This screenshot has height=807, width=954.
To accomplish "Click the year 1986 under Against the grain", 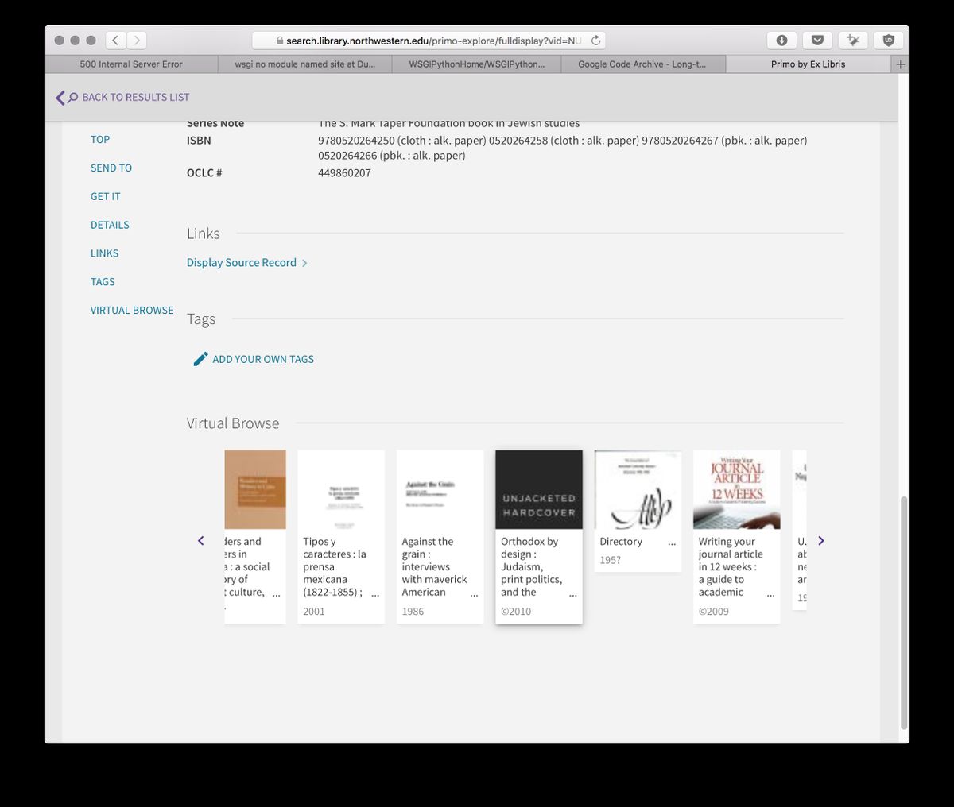I will coord(413,612).
